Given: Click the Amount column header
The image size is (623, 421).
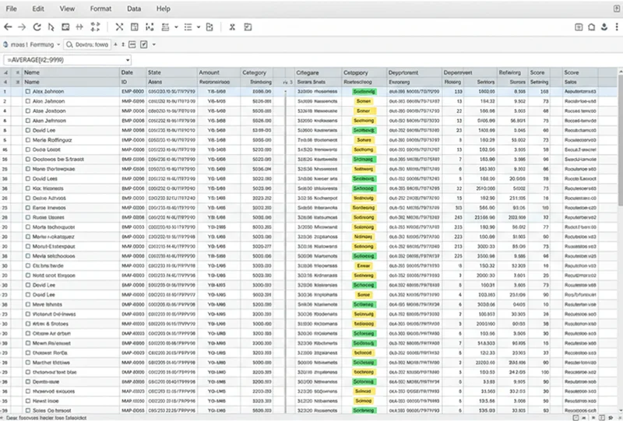Looking at the screenshot, I should [x=219, y=72].
